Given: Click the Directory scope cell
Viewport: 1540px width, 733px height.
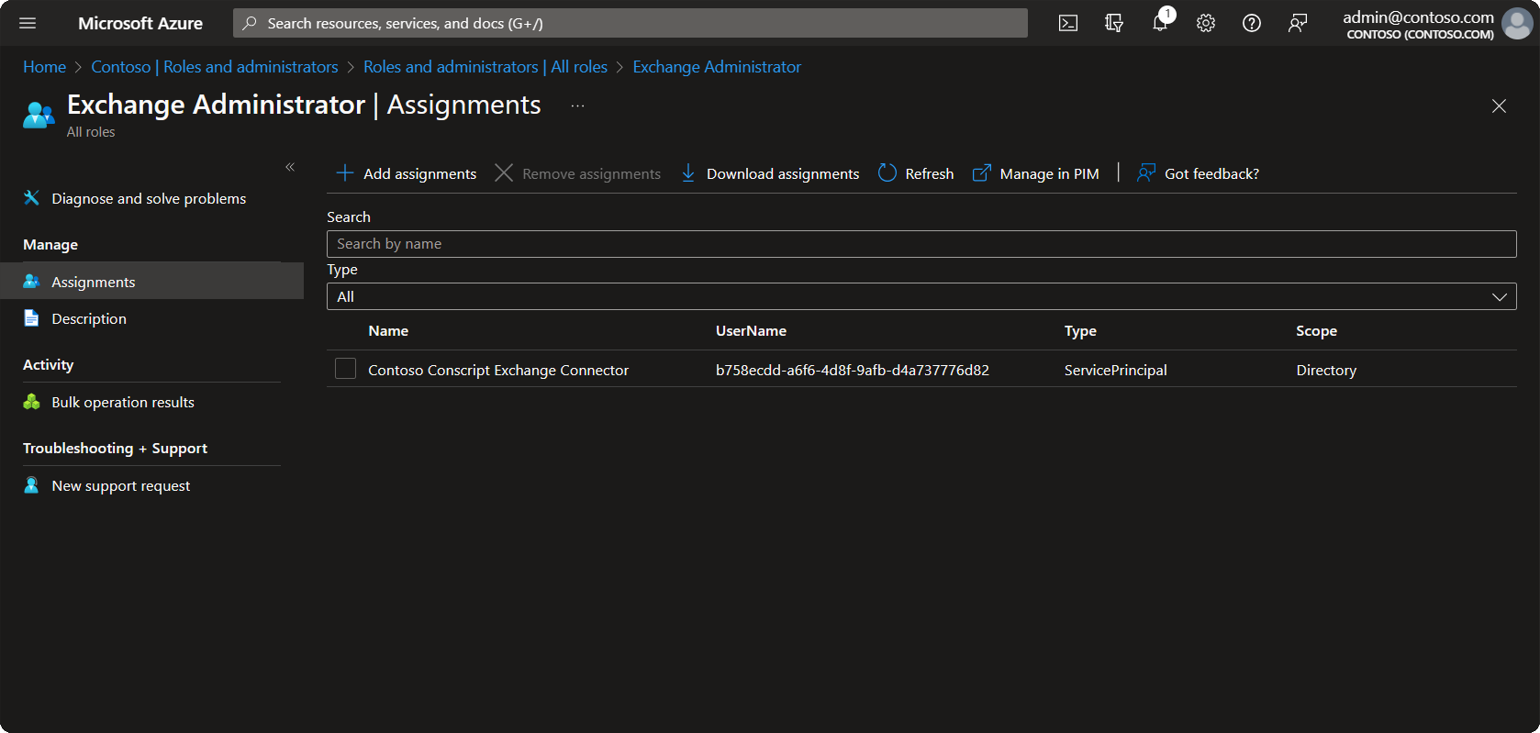Looking at the screenshot, I should 1326,370.
